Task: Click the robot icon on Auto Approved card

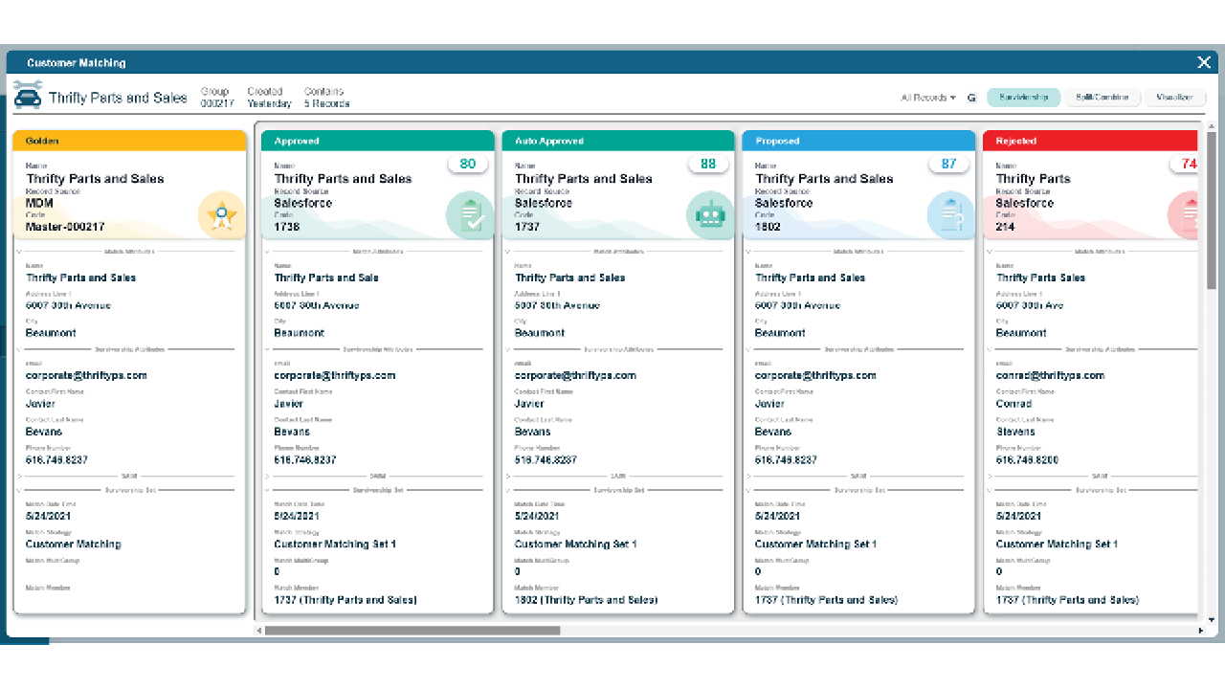Action: point(710,215)
